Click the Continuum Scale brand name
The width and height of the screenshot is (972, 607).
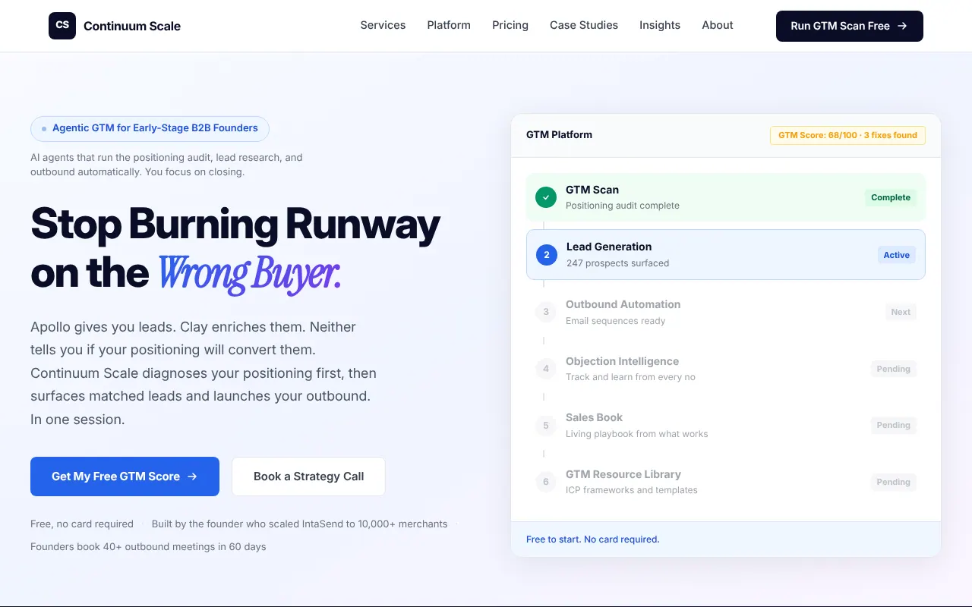(132, 26)
